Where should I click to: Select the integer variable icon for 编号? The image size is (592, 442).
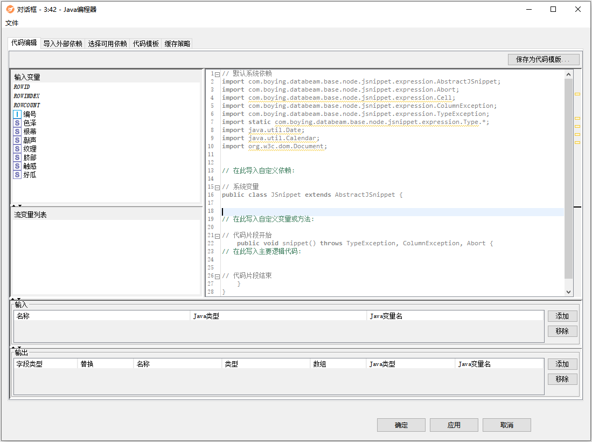click(17, 114)
